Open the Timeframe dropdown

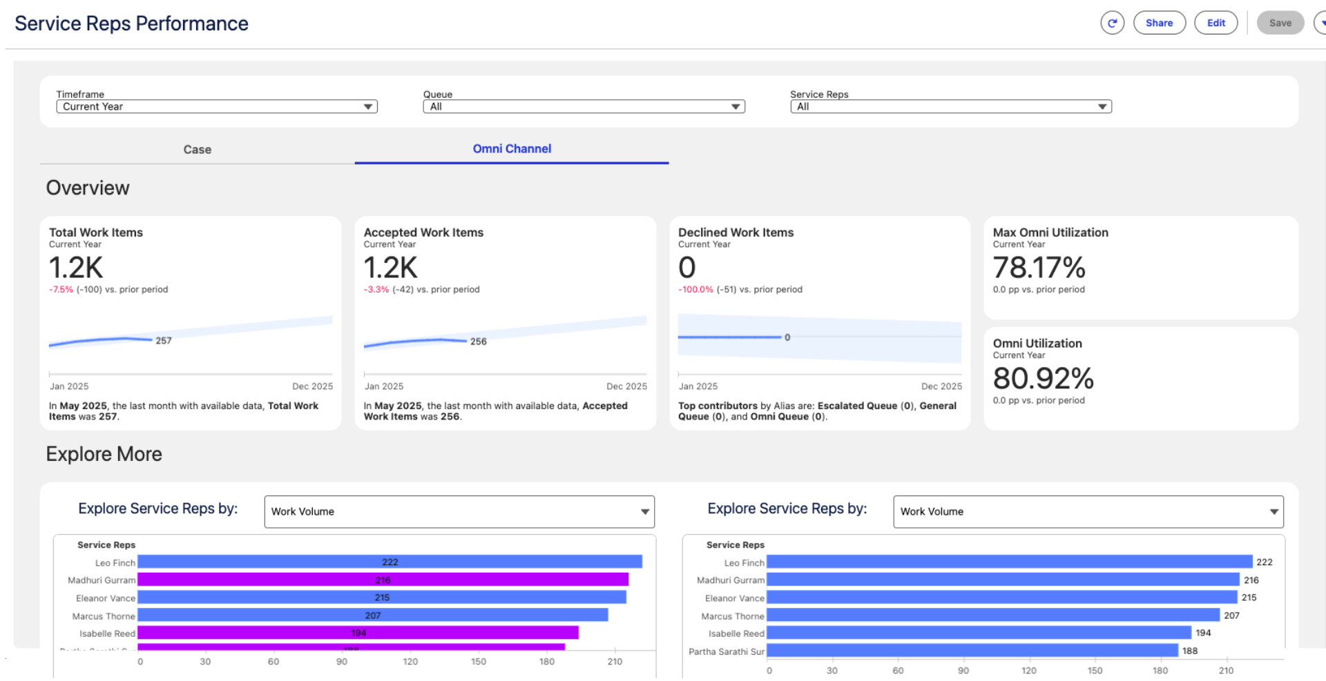[x=216, y=107]
